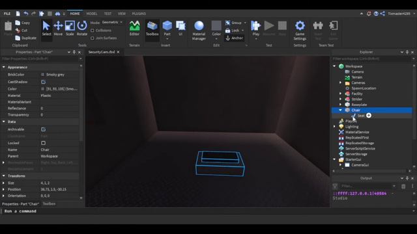Open the Toolbox
Screen dimensions: 417x234
click(x=152, y=28)
